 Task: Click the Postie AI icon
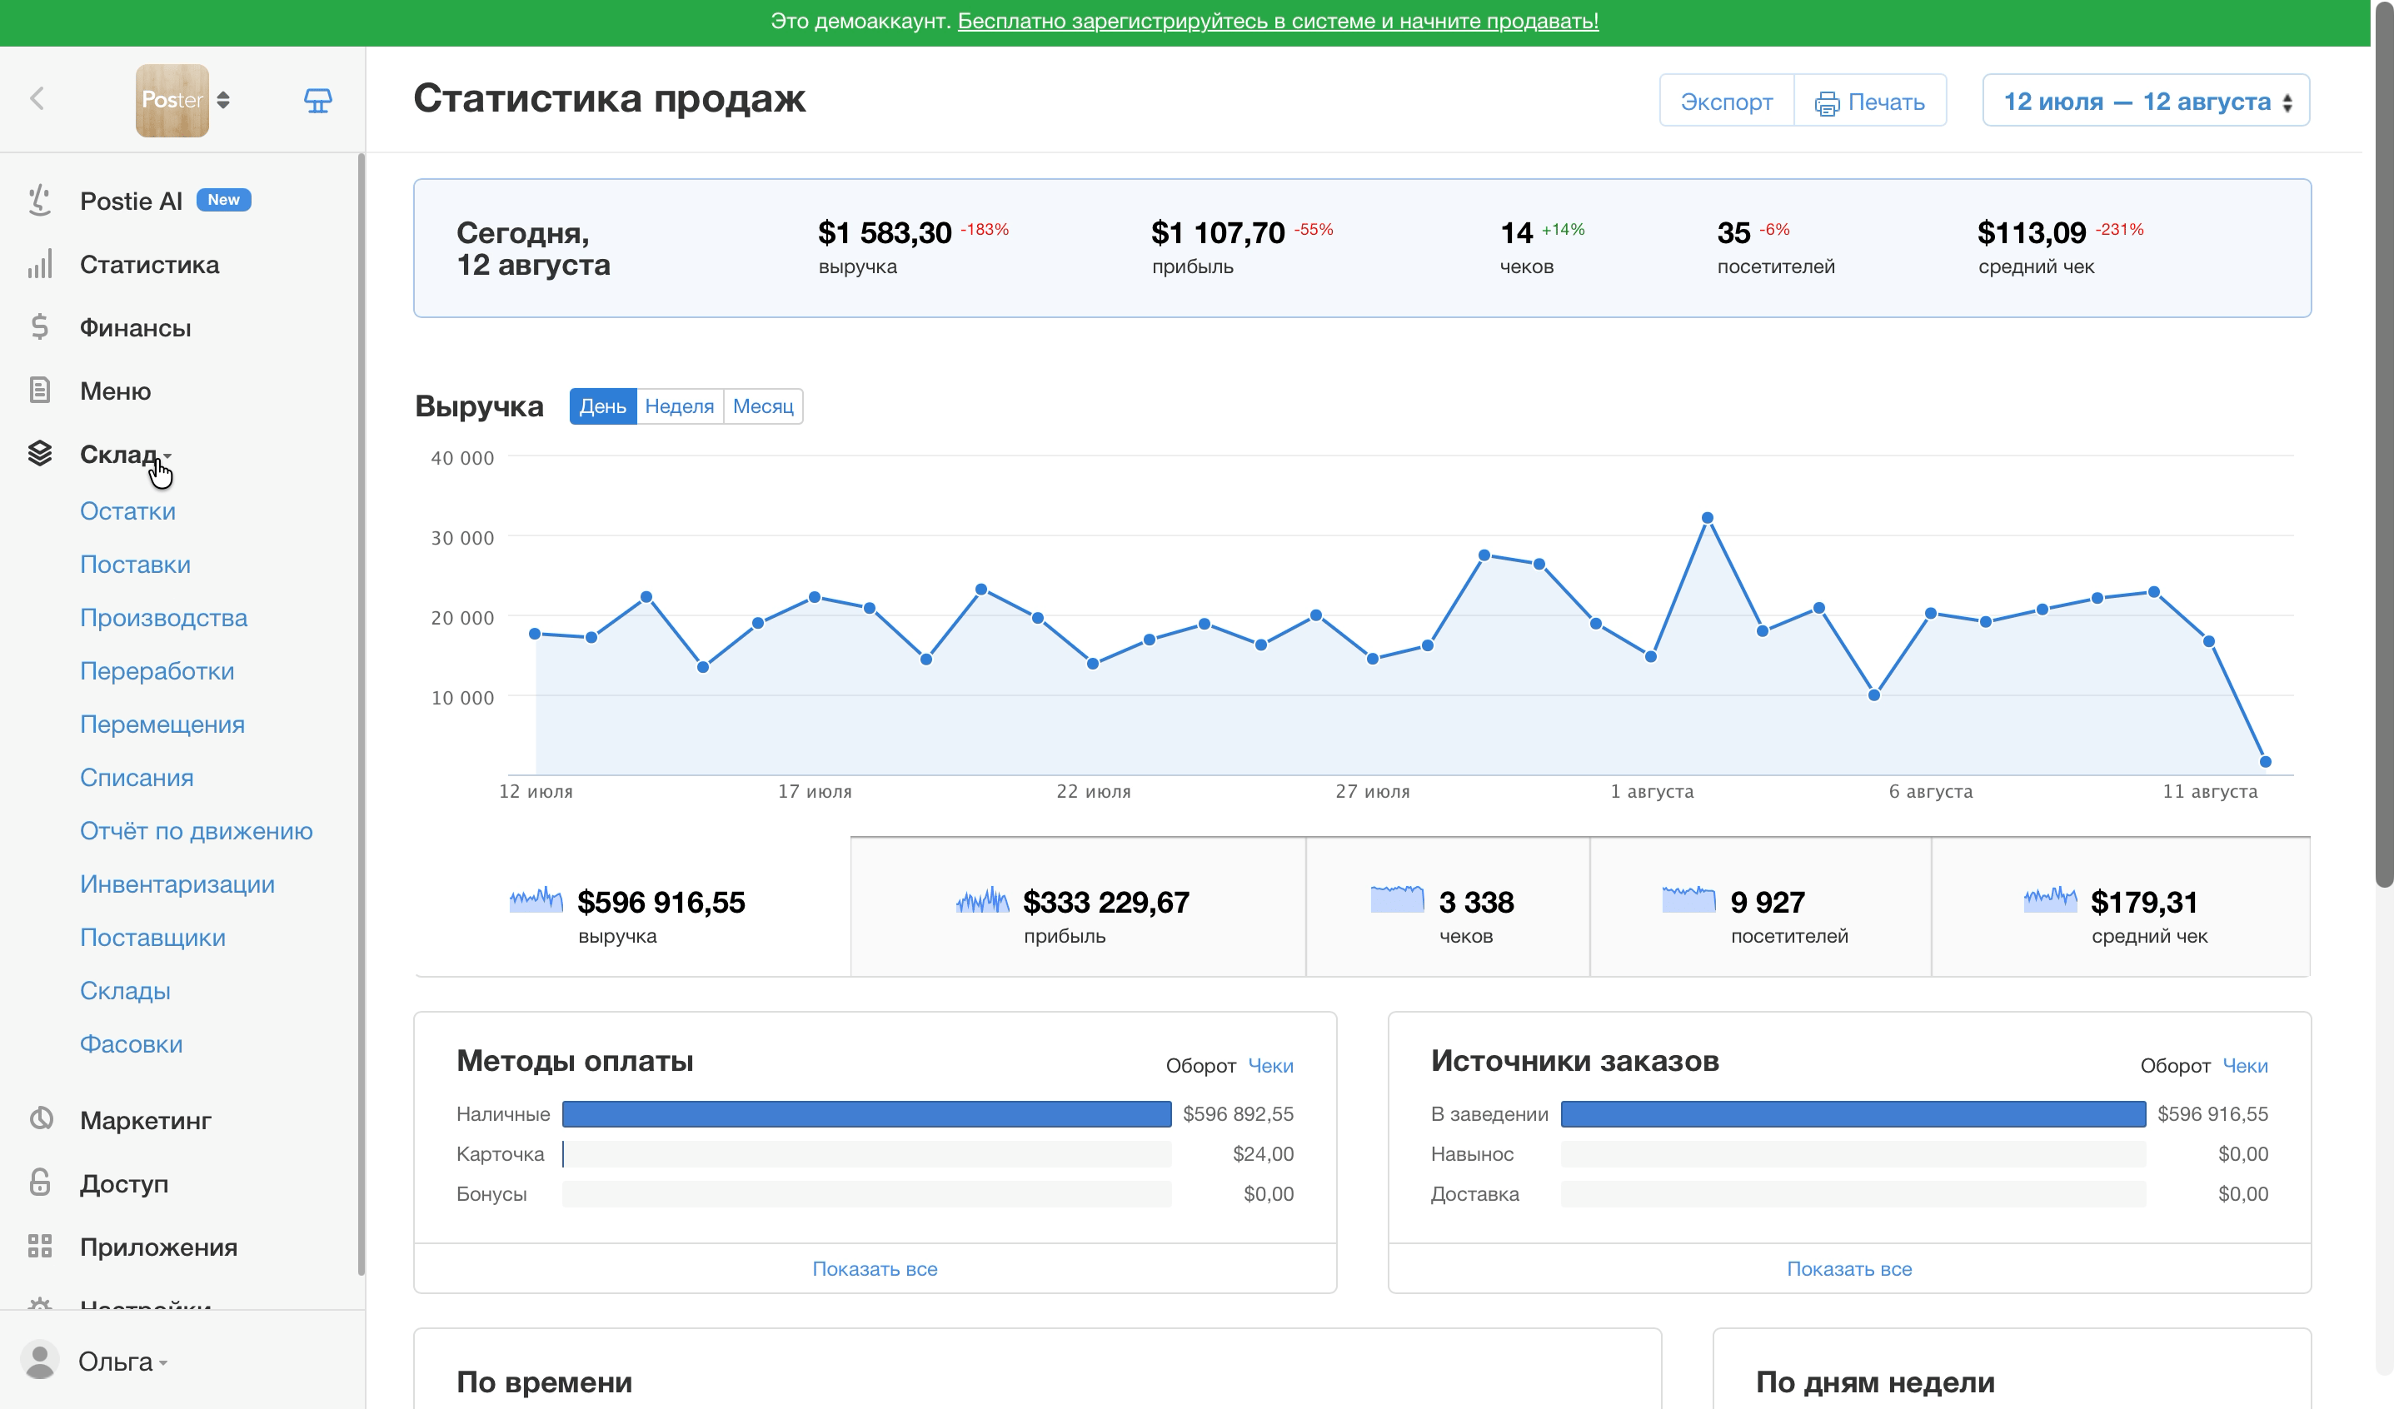40,200
